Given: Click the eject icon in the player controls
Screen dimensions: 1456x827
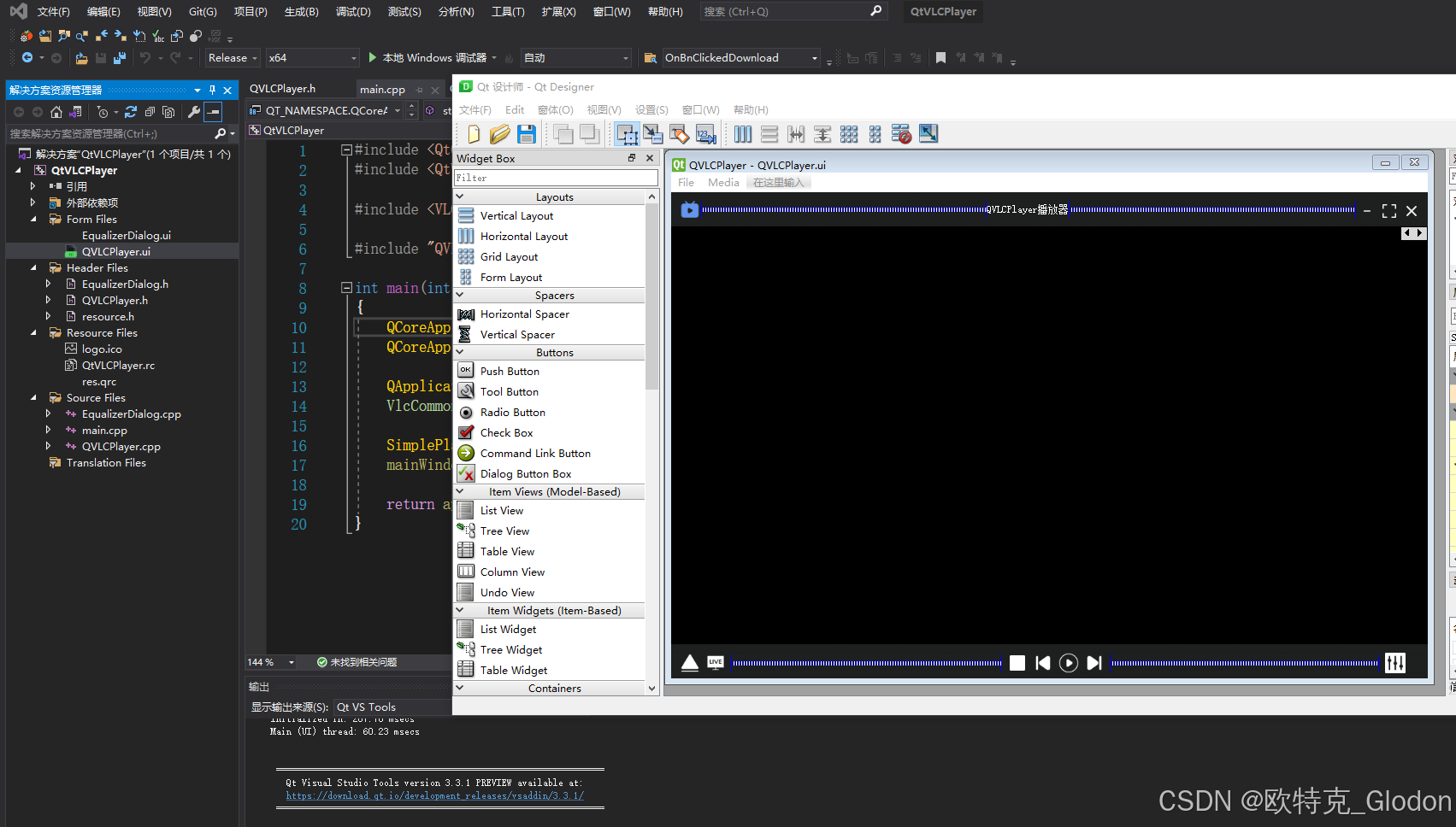Looking at the screenshot, I should pyautogui.click(x=689, y=662).
